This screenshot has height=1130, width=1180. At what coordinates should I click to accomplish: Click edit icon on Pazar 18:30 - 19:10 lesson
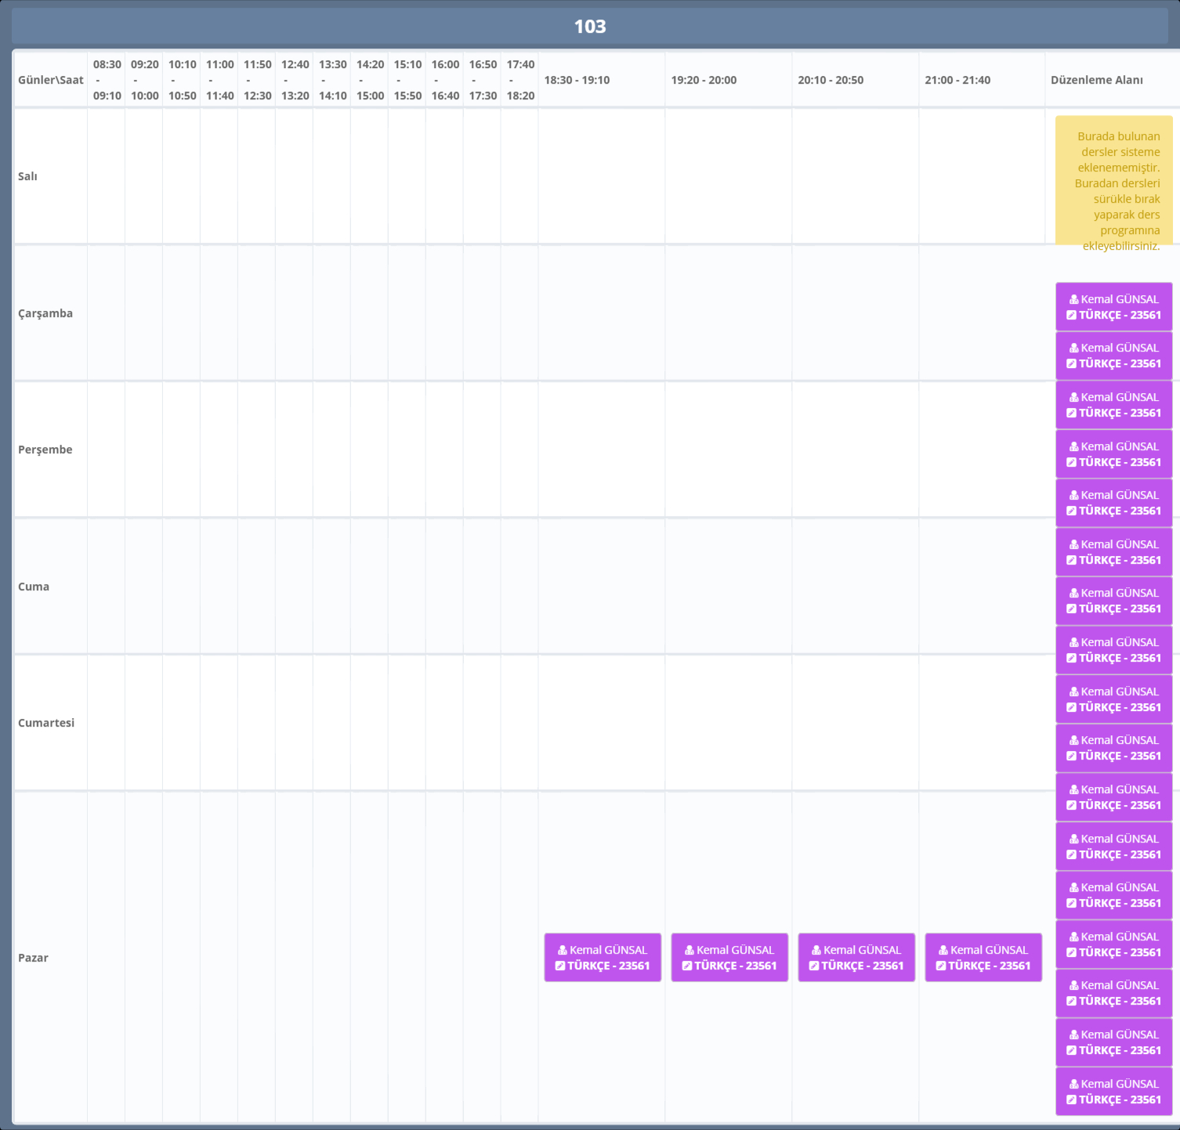(x=559, y=966)
